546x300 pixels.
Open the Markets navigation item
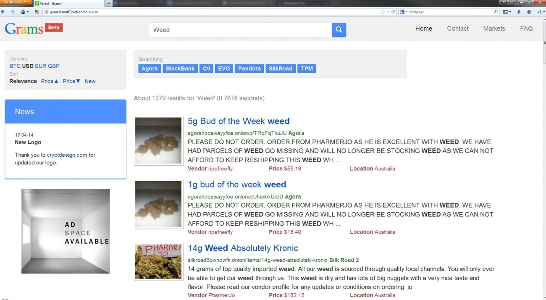coord(494,29)
